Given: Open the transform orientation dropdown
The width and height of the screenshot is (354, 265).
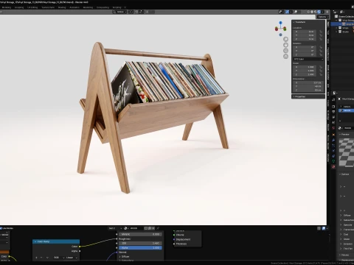Looking at the screenshot, I should pyautogui.click(x=120, y=12).
